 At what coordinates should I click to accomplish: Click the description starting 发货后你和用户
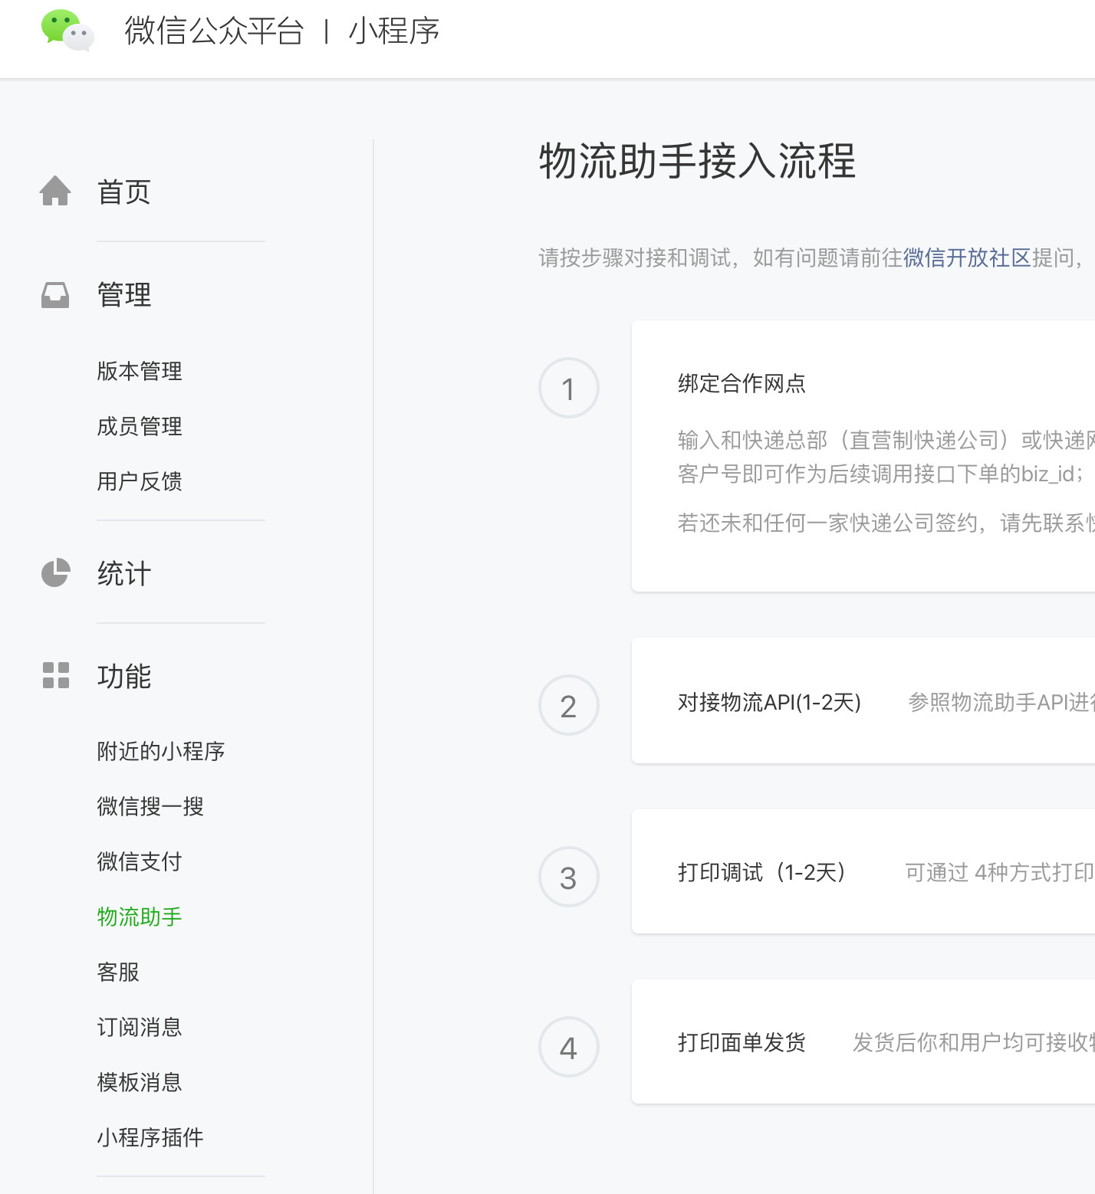pos(974,1042)
